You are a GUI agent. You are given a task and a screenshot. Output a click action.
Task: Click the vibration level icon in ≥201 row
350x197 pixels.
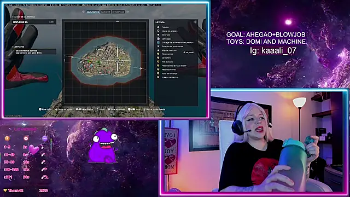[45, 177]
